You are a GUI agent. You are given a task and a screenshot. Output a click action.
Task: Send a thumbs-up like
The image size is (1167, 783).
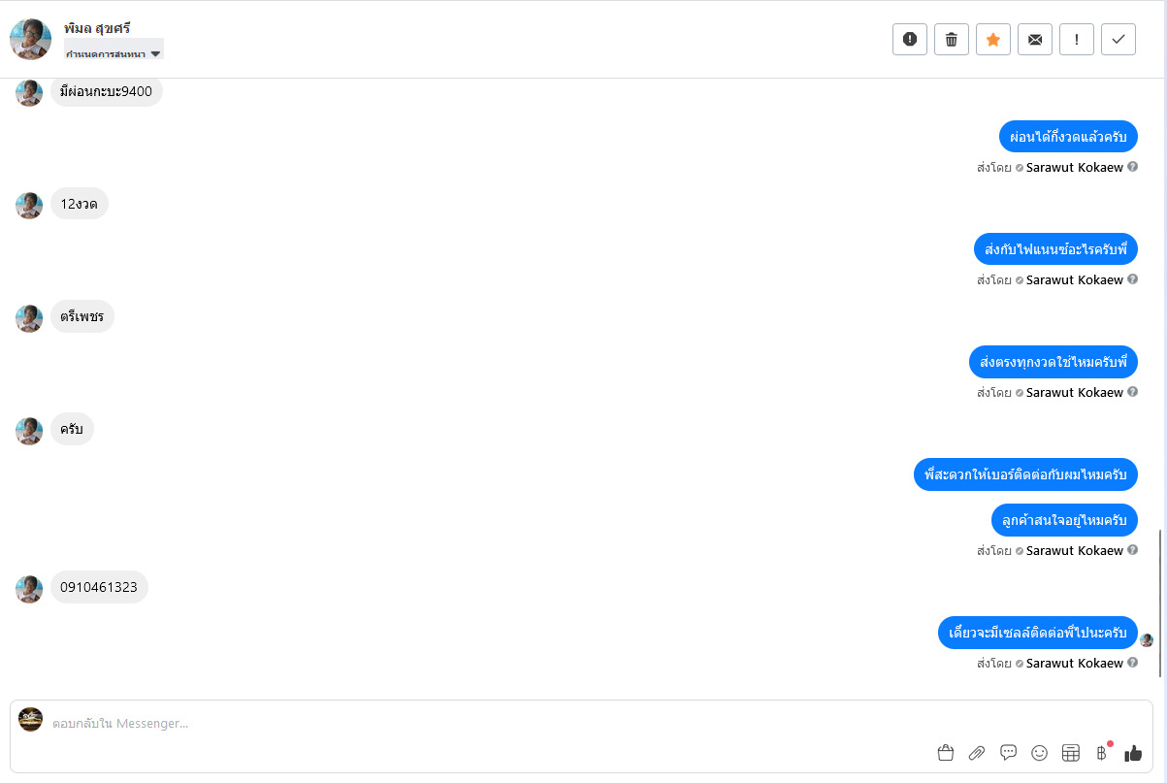click(x=1133, y=753)
